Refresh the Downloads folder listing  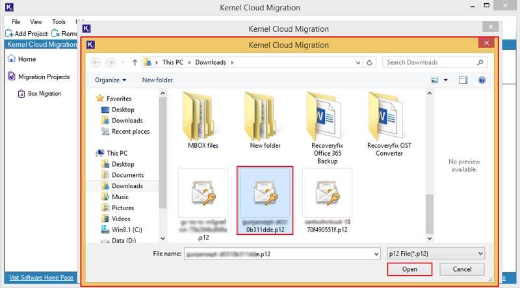pos(369,62)
